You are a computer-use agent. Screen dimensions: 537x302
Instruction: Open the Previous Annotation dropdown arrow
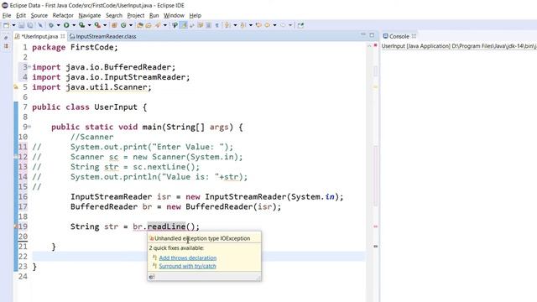[x=251, y=25]
